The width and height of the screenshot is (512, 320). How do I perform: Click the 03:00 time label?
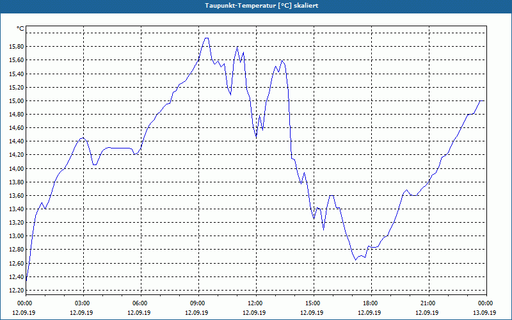pos(84,303)
